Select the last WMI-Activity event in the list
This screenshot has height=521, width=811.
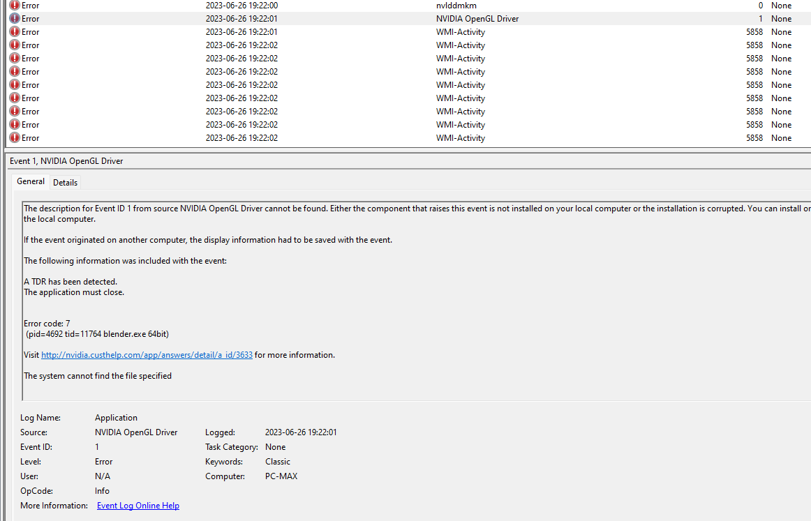(x=461, y=138)
